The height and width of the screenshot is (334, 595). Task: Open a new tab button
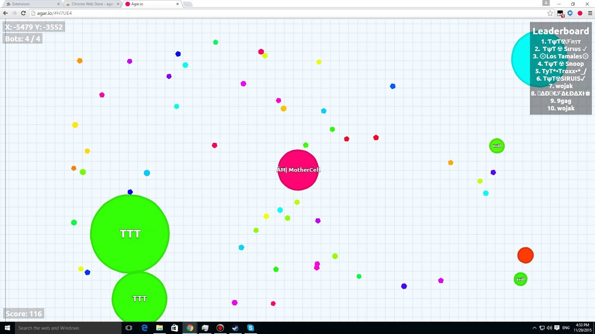click(x=187, y=4)
